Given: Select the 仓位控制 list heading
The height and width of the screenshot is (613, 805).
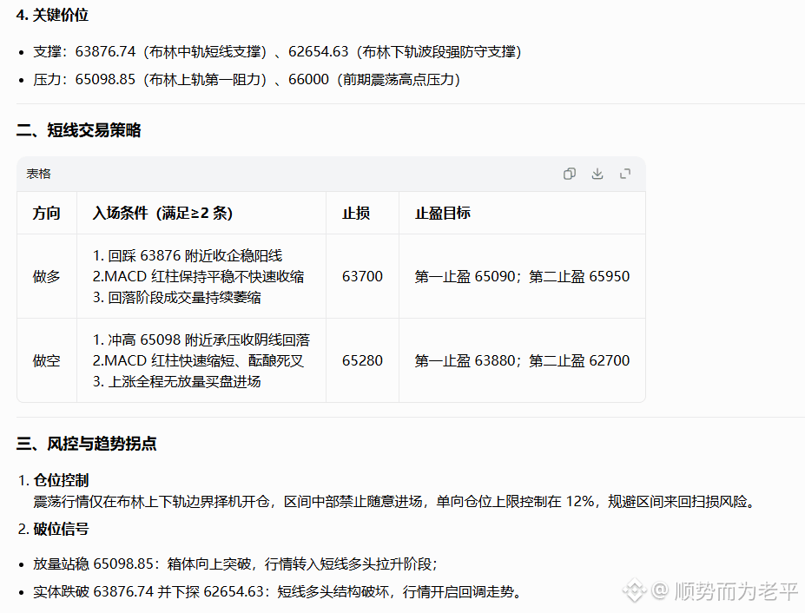Looking at the screenshot, I should pos(61,480).
